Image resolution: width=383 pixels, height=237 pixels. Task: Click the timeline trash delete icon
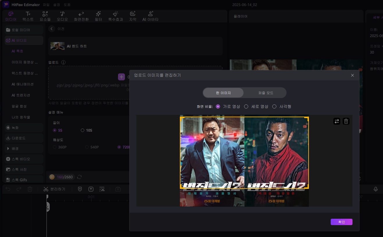[x=30, y=189]
